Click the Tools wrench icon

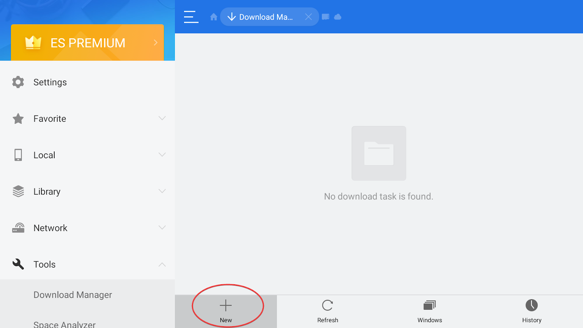click(18, 264)
